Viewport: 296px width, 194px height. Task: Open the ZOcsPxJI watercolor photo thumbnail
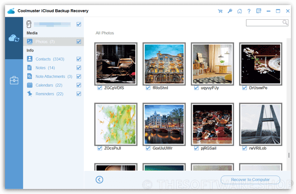point(116,124)
